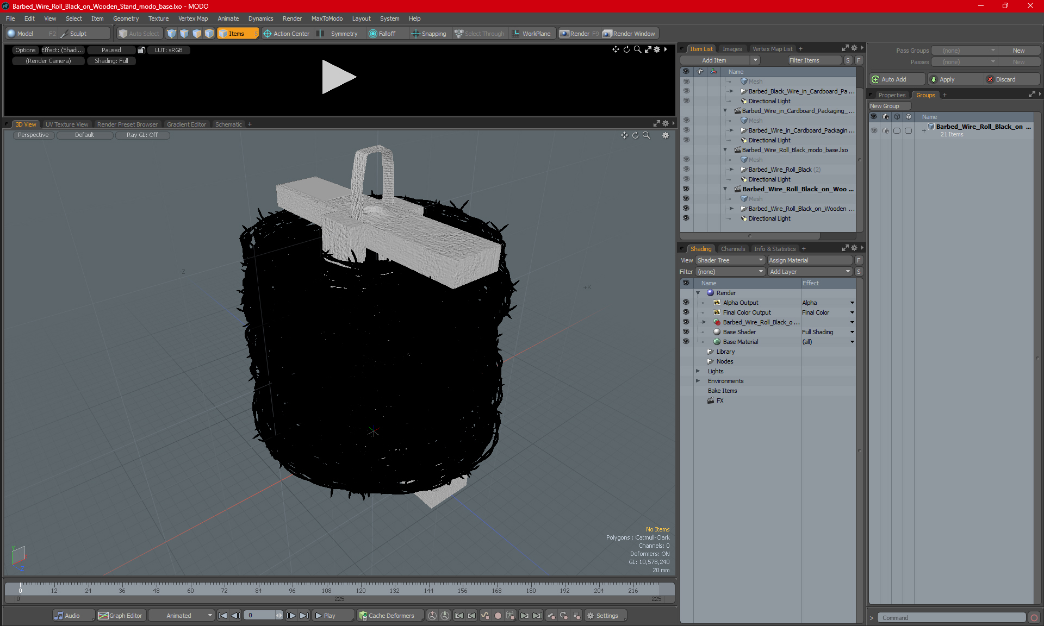Toggle eye of the Barbed_Wire_Roll_Black_on group
1044x626 pixels.
coord(874,130)
